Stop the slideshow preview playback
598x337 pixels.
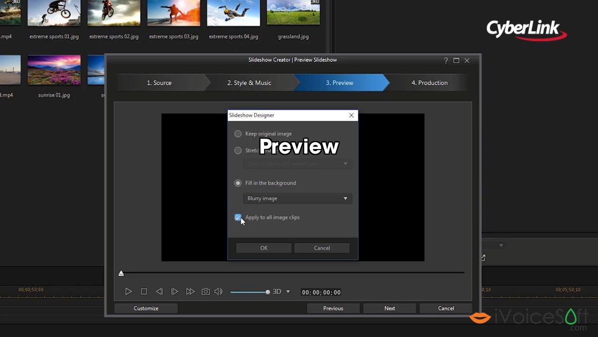[x=144, y=292]
